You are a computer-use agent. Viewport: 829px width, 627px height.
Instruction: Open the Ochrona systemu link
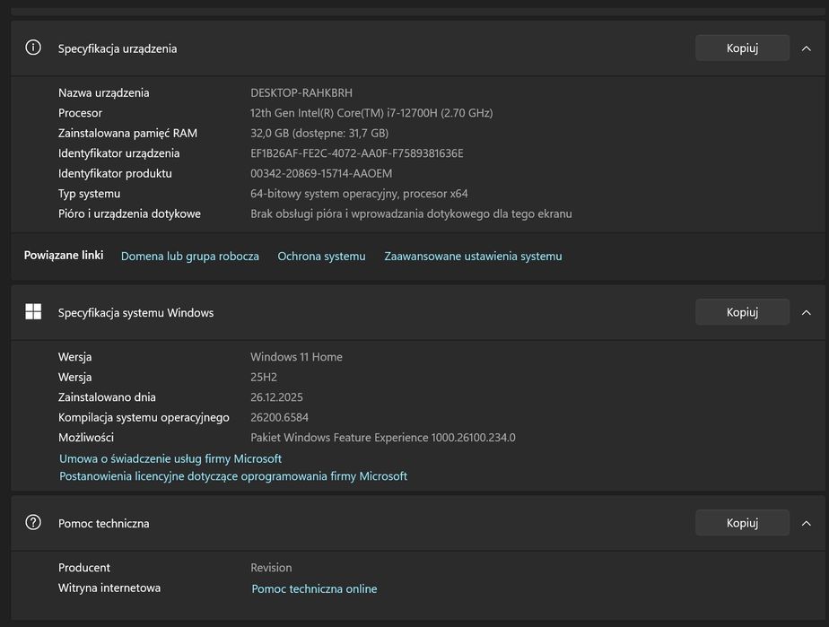(321, 257)
